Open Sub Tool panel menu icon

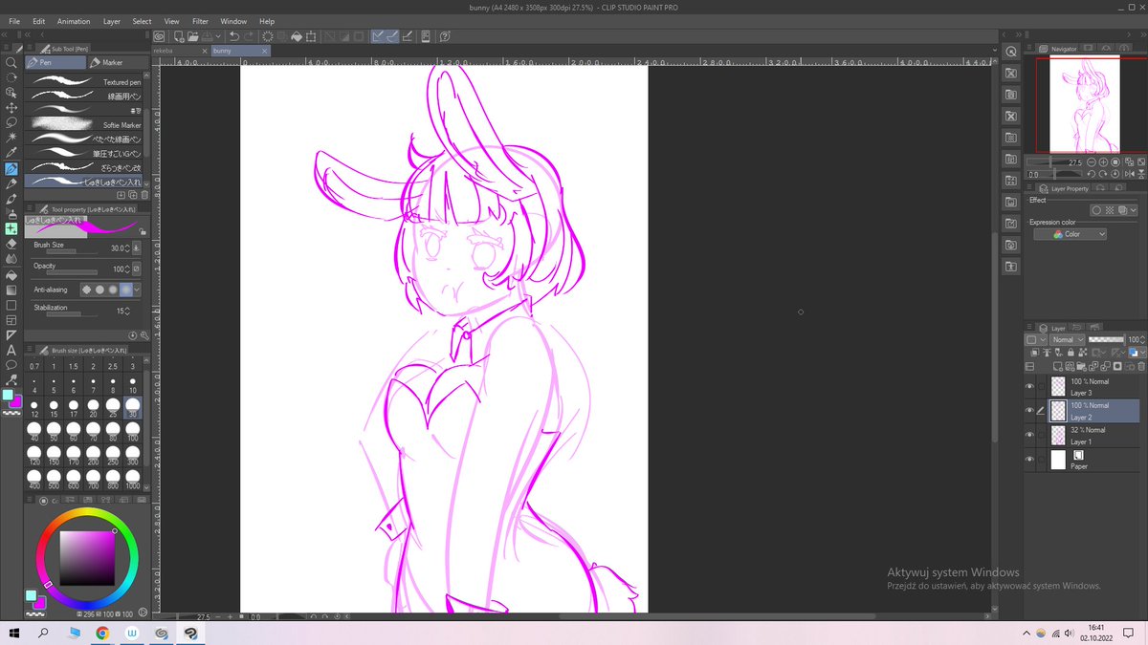[x=30, y=48]
